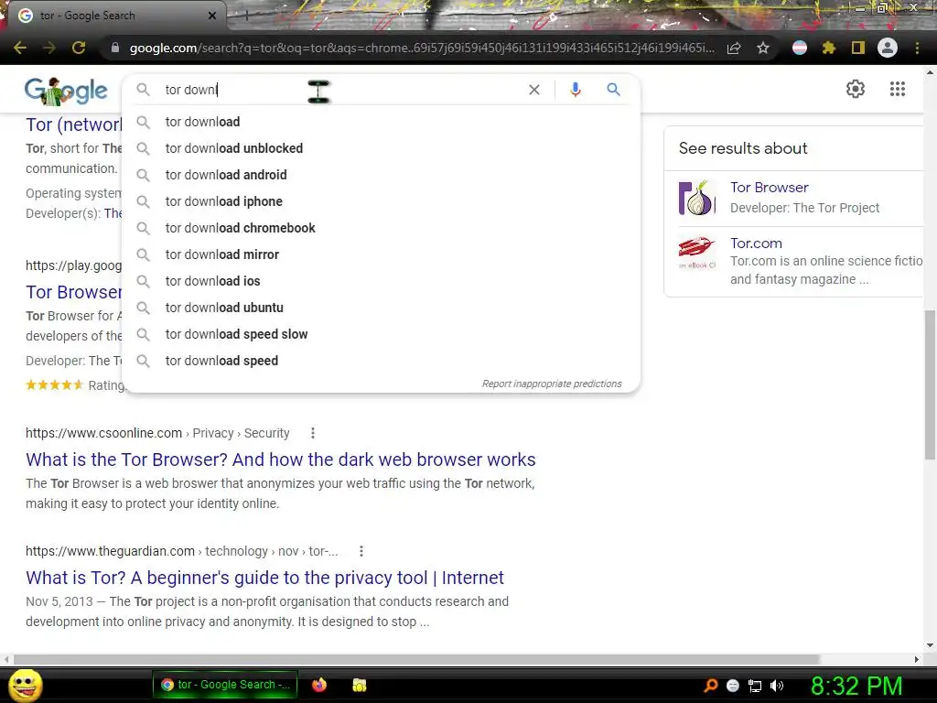The height and width of the screenshot is (703, 937).
Task: View site info via the padlock icon
Action: click(115, 48)
